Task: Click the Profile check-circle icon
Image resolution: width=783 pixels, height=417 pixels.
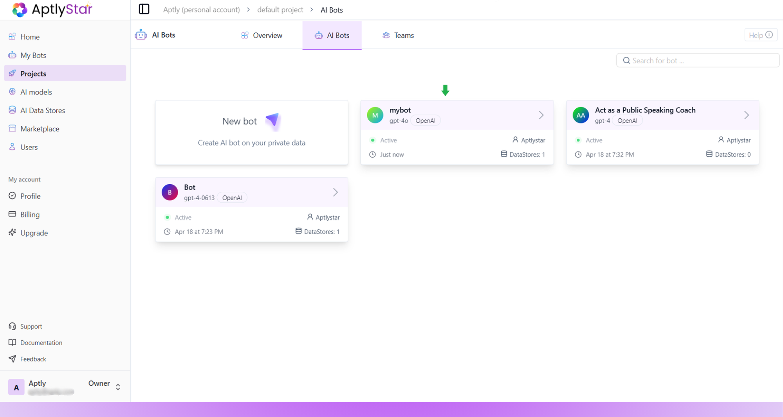Action: click(x=12, y=196)
